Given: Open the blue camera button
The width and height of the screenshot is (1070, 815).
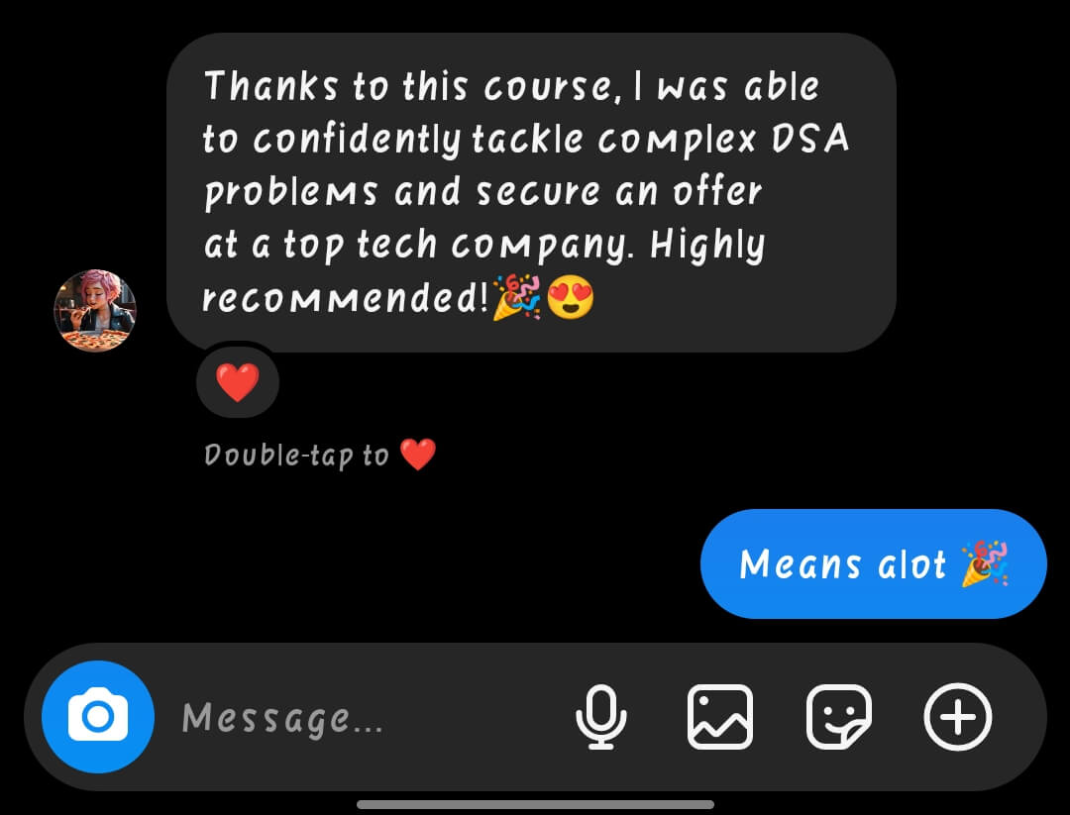Looking at the screenshot, I should (97, 717).
